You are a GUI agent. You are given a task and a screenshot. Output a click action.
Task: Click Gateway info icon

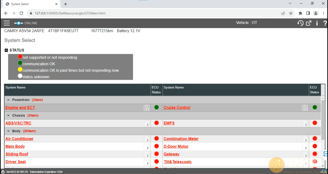coord(305,155)
